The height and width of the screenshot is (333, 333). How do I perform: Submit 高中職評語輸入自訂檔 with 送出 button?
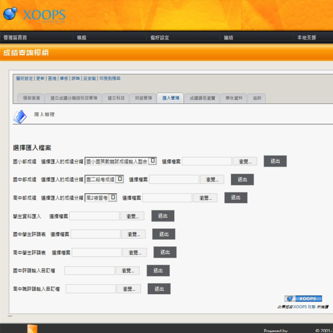[159, 289]
